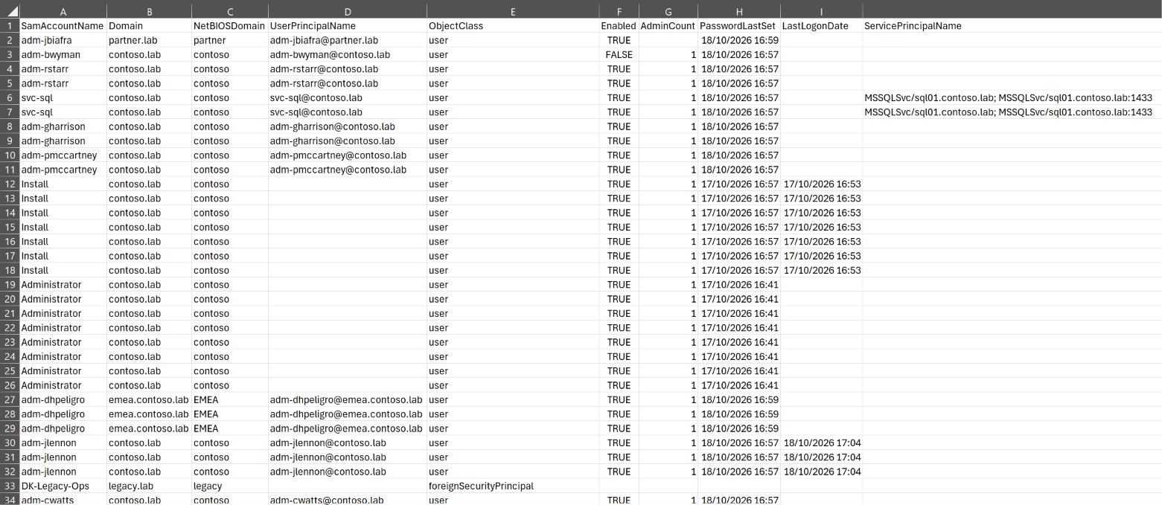Select the adm-pmccartney cell in row 10
This screenshot has height=505, width=1162.
pos(63,155)
